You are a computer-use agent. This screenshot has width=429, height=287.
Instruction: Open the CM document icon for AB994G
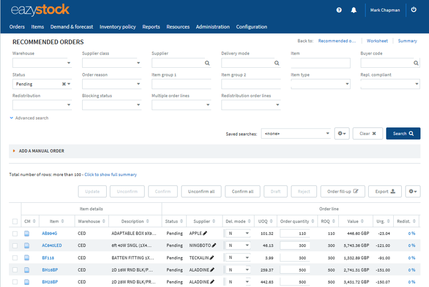tap(27, 233)
